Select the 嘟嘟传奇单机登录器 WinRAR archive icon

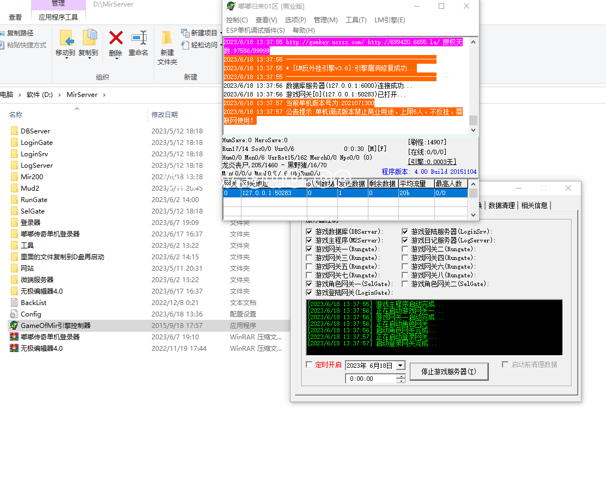pos(14,337)
